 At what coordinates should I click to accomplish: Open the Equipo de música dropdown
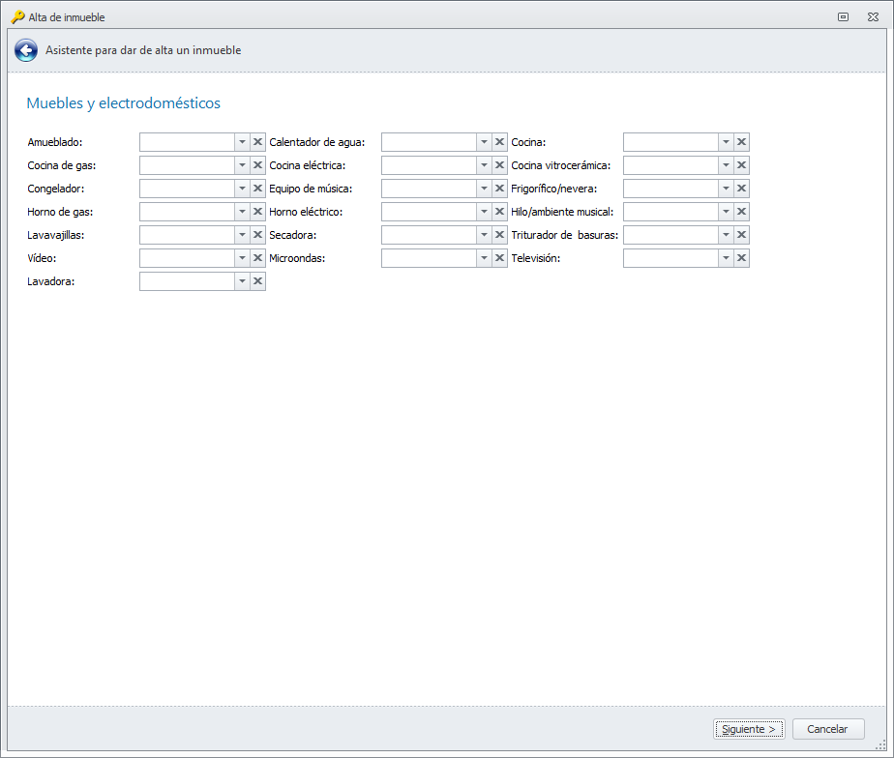click(484, 189)
